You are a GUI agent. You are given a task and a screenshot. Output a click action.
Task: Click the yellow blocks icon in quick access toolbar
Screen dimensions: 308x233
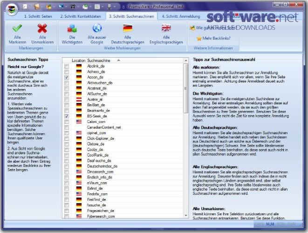(49, 7)
